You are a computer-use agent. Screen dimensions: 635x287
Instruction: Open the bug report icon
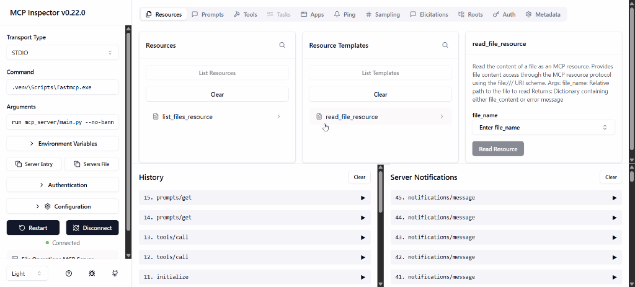point(92,273)
